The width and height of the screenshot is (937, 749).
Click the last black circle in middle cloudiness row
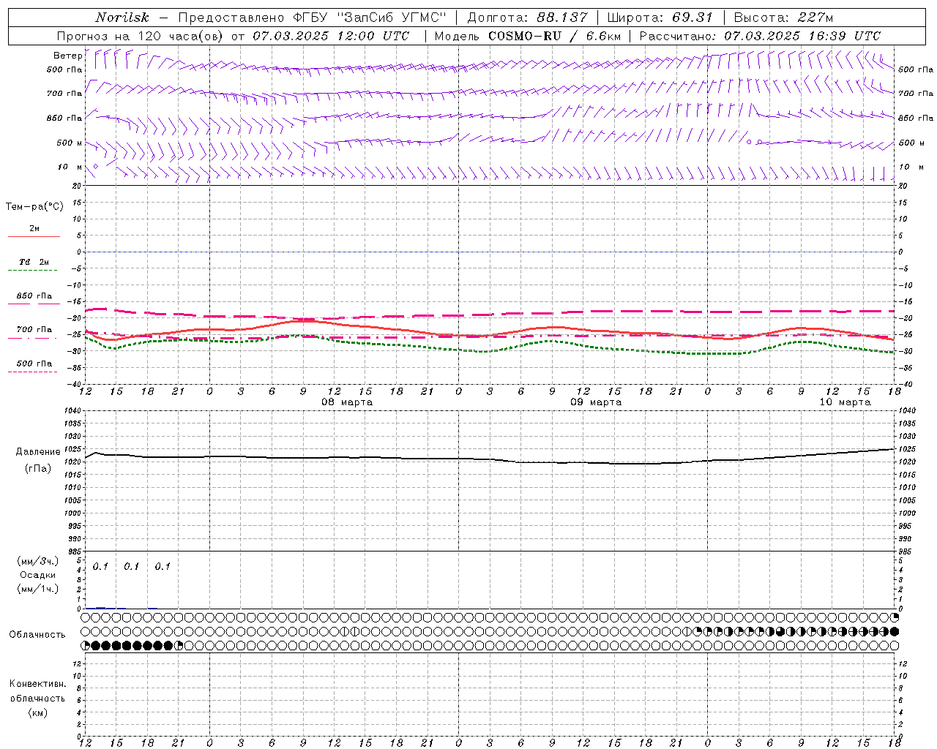(x=894, y=631)
